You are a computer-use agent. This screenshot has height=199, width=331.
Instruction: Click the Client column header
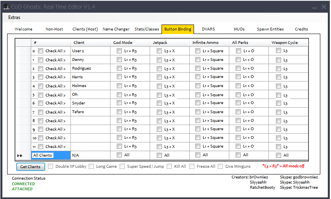pyautogui.click(x=90, y=42)
